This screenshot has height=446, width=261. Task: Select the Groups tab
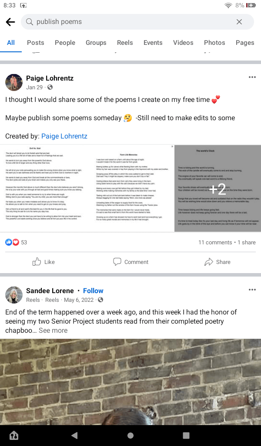point(96,43)
